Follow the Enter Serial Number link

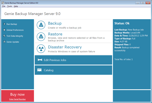pyautogui.click(x=17, y=99)
